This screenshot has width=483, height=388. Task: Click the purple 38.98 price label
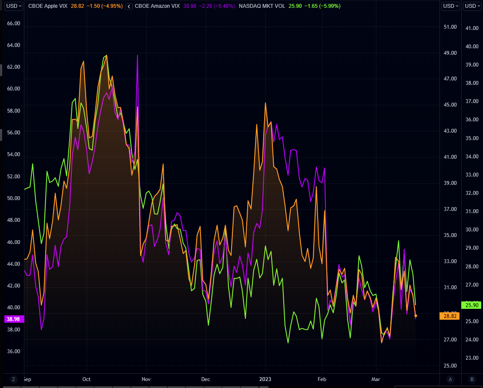pos(13,319)
